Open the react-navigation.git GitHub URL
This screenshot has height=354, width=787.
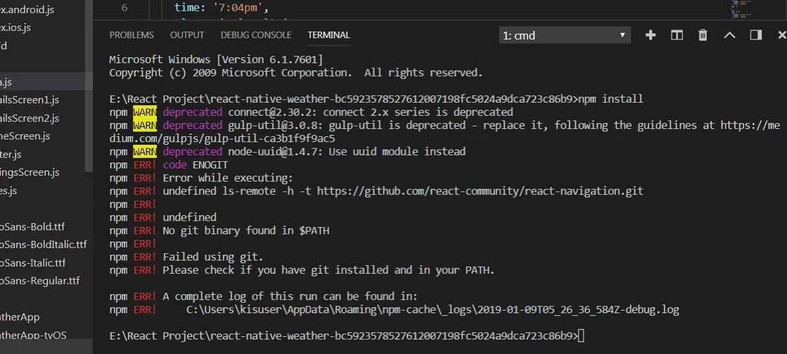[x=480, y=191]
